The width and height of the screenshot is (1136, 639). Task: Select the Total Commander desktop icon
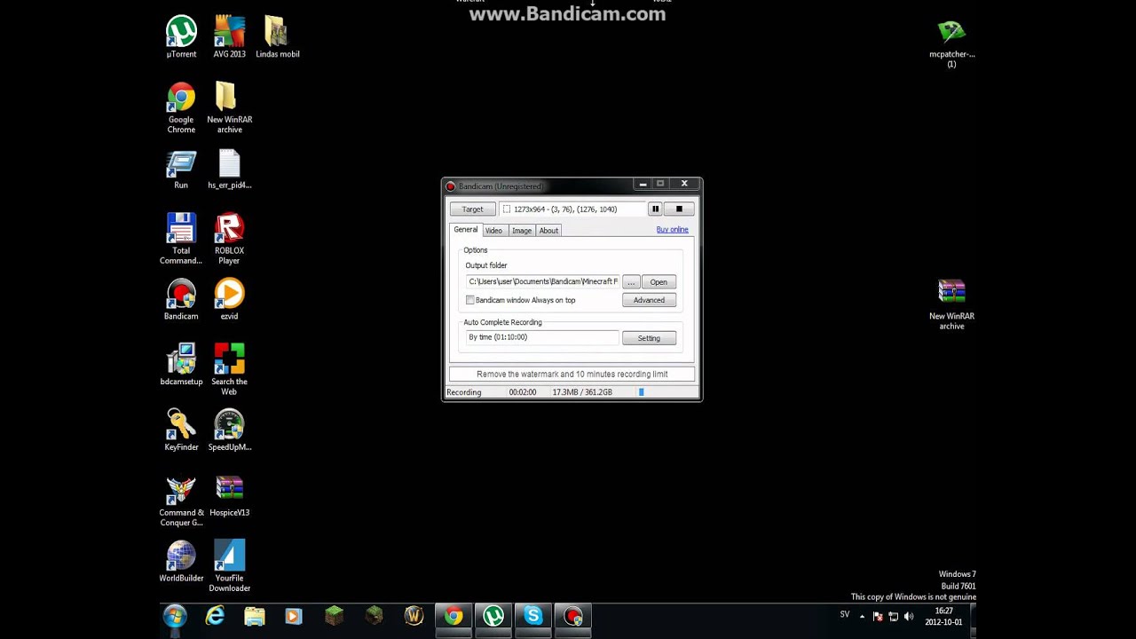181,239
